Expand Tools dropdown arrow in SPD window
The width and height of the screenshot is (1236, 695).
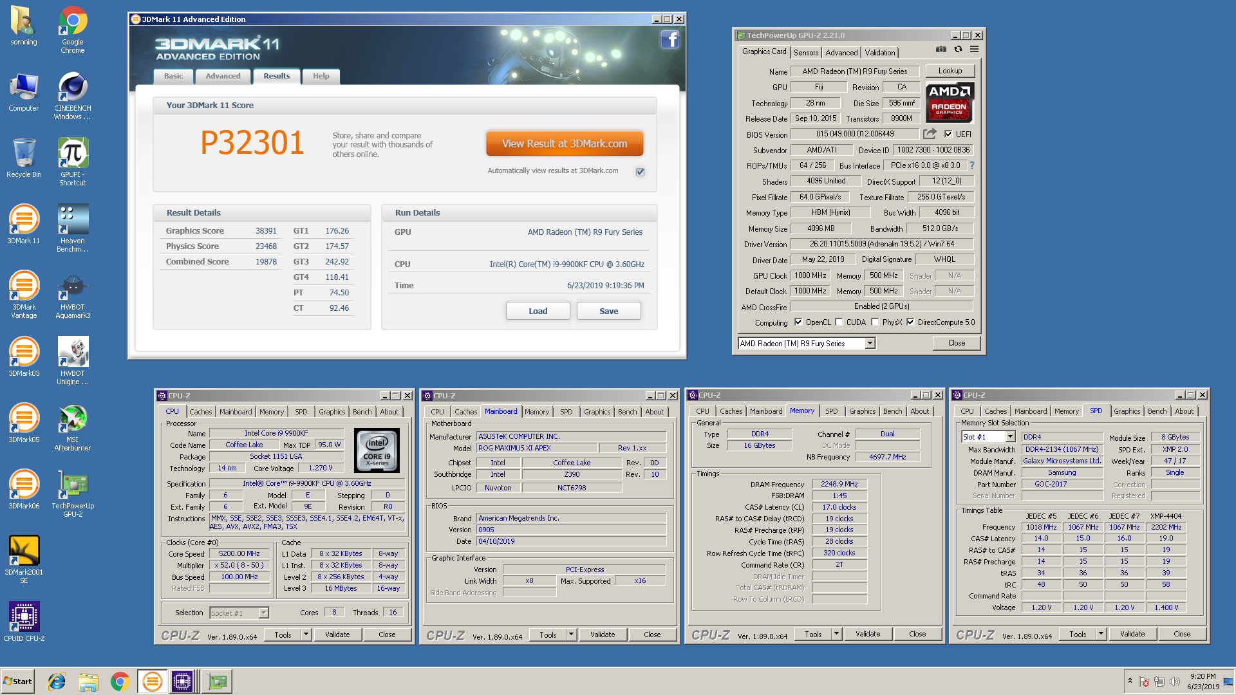click(x=1101, y=634)
